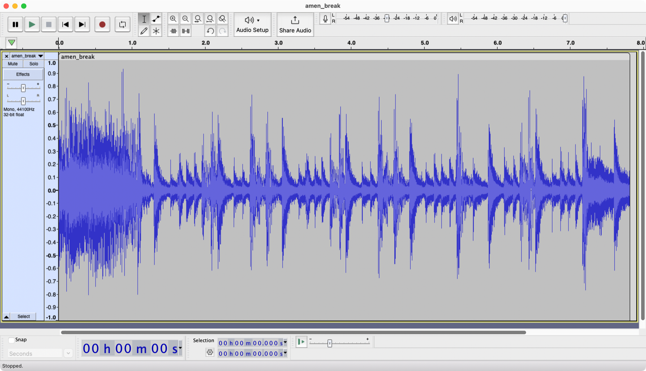
Task: Click the Trim audio outside selection icon
Action: [173, 31]
